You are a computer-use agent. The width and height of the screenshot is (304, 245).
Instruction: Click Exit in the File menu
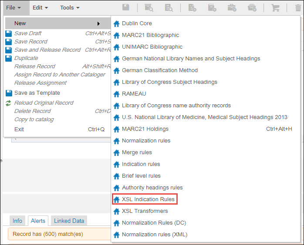(x=19, y=129)
